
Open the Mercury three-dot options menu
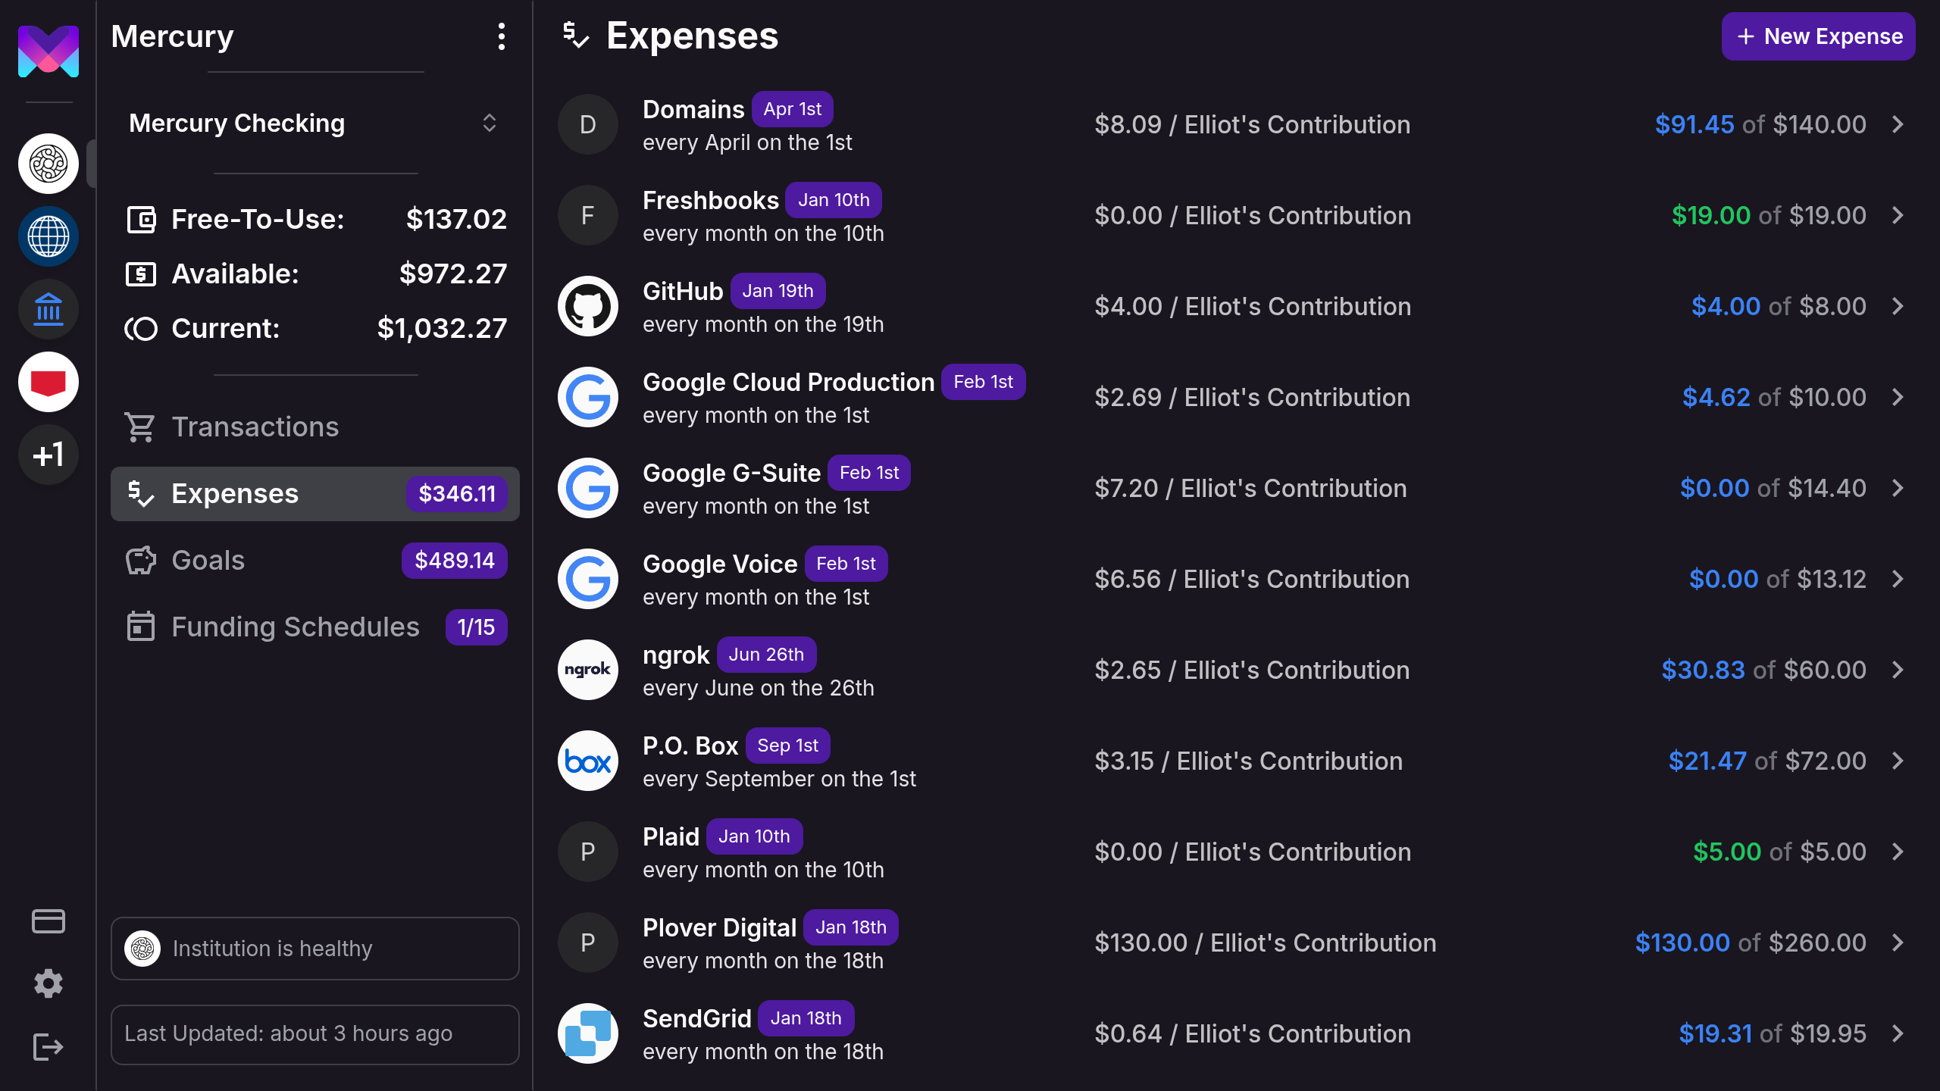click(x=501, y=36)
